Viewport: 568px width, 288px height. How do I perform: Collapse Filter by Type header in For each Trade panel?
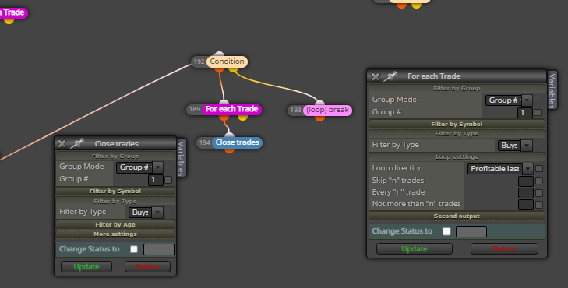[457, 134]
